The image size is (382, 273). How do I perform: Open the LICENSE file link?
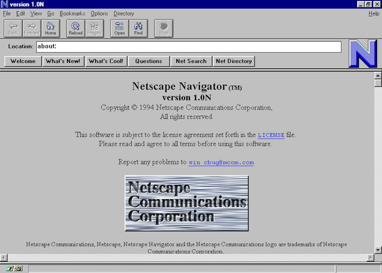coord(271,135)
